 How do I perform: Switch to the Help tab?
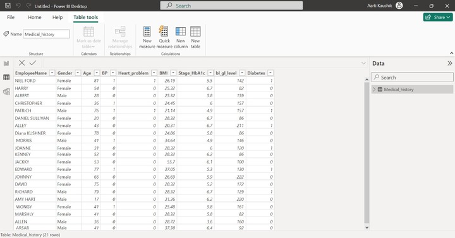tap(58, 17)
